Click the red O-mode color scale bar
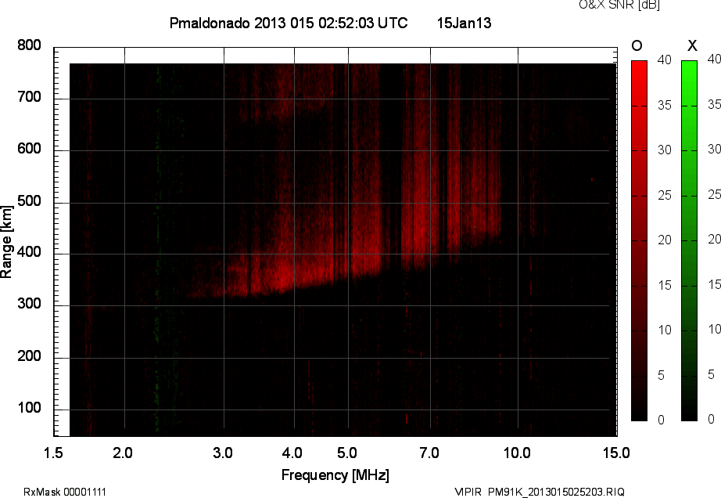Viewport: 721px width, 498px height. point(639,240)
